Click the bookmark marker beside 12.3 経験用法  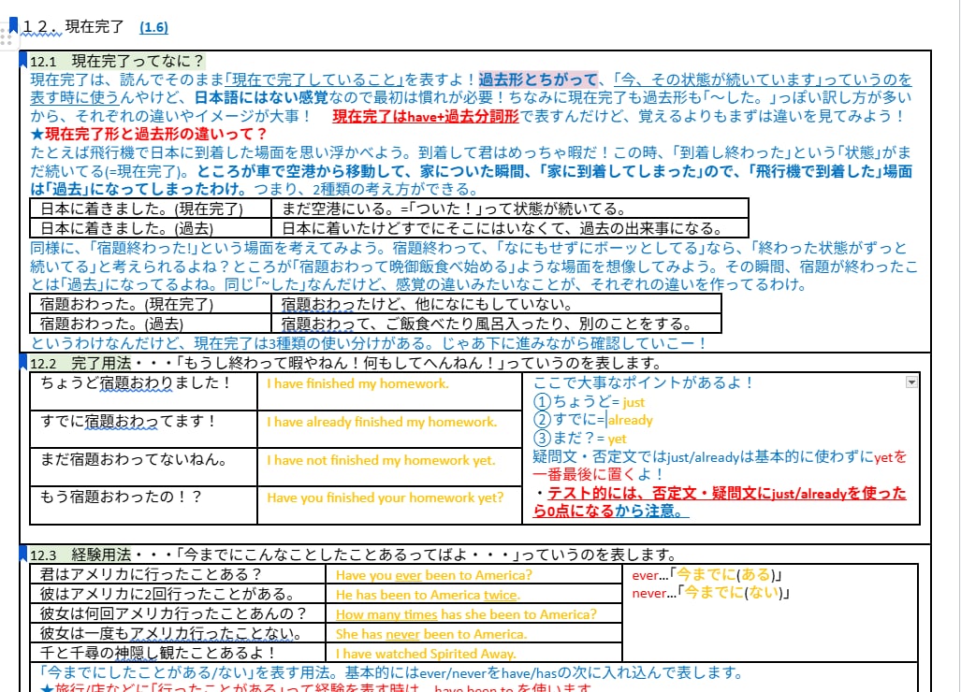(x=23, y=554)
